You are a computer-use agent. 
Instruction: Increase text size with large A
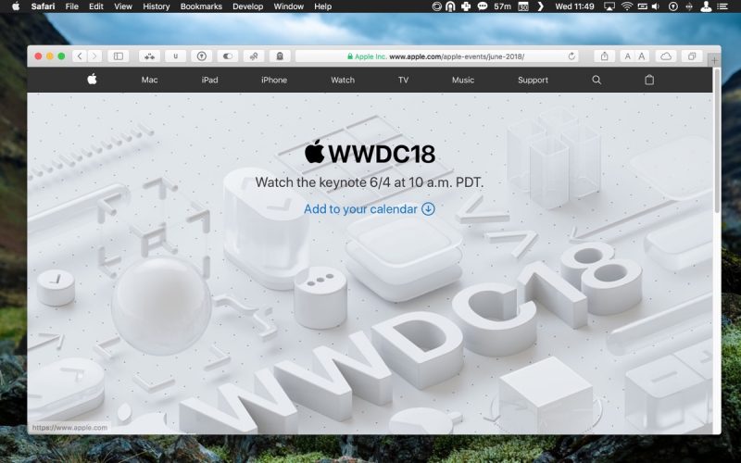pos(642,56)
